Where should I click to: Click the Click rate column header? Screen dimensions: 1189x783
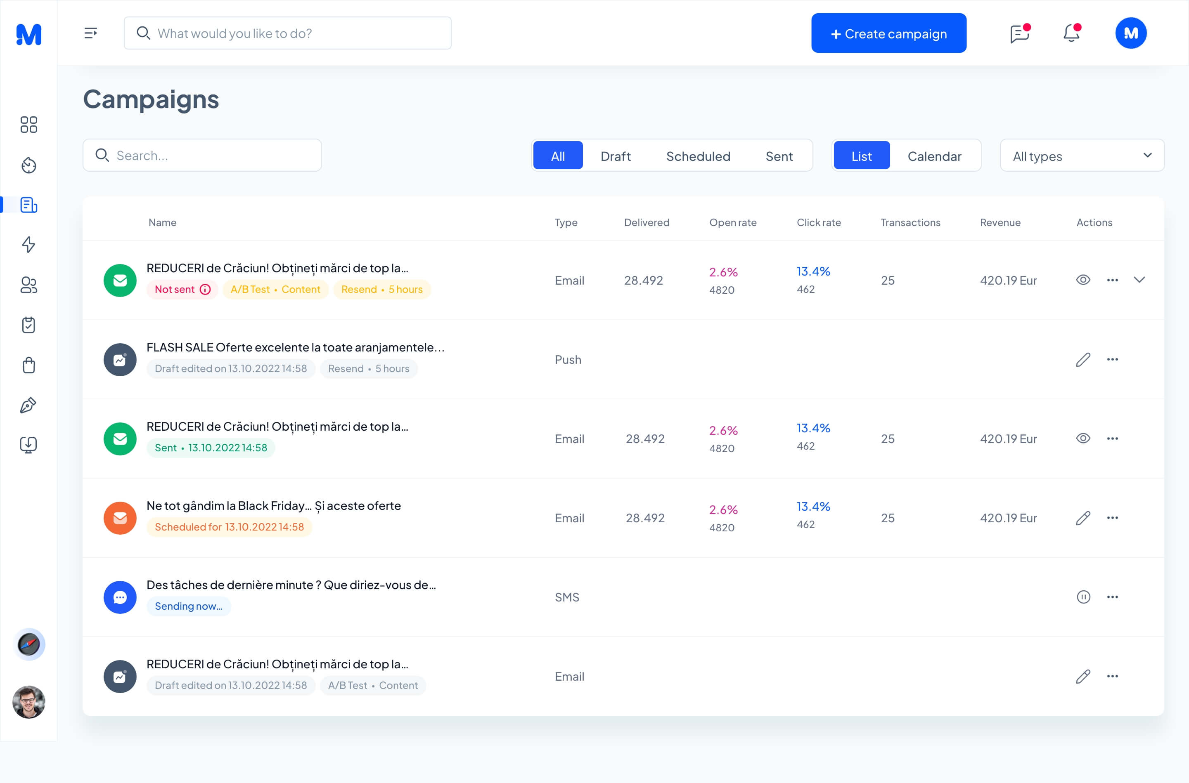[x=819, y=223]
